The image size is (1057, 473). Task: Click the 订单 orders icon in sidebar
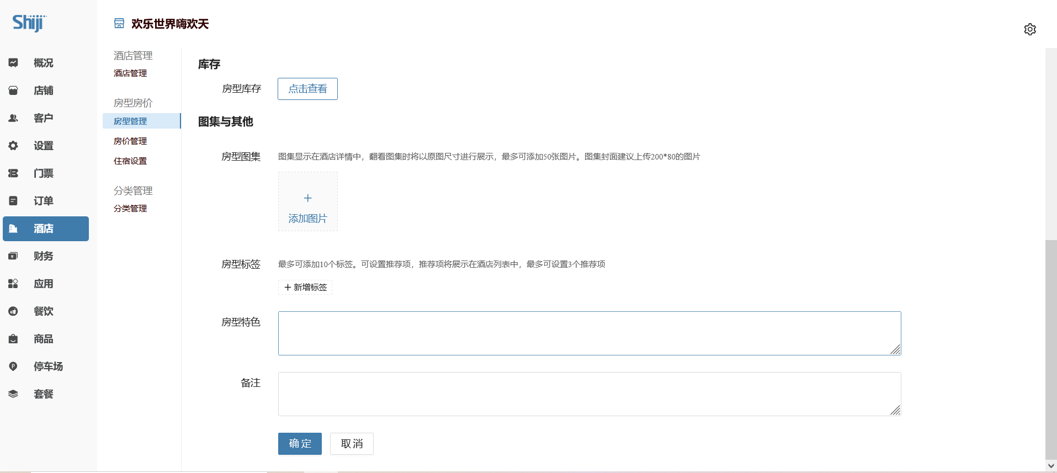(13, 201)
